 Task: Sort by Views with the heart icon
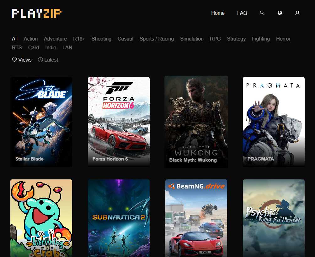[22, 60]
